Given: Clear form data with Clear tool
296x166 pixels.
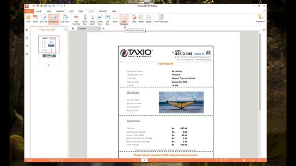Looking at the screenshot, I should point(134,19).
